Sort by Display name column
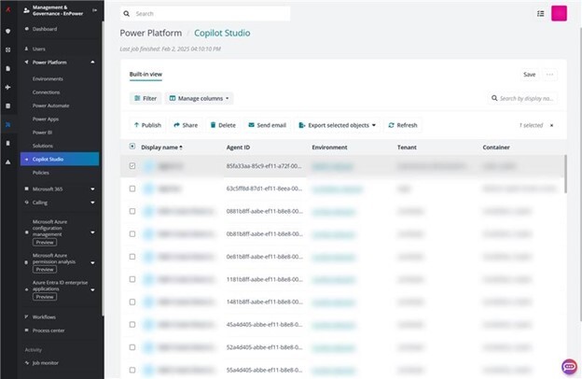 tap(162, 147)
